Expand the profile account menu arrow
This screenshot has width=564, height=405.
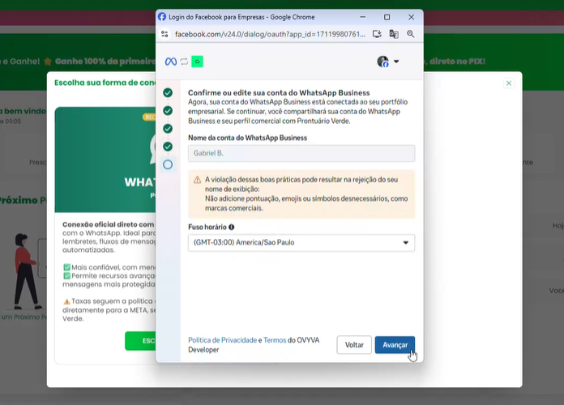(396, 62)
